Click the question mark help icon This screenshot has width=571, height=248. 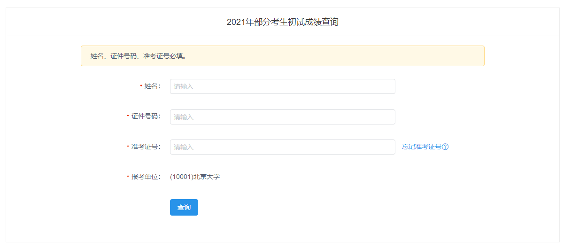coord(446,147)
